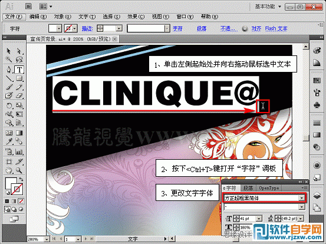Set fill mode to solid Color

pos(7,201)
